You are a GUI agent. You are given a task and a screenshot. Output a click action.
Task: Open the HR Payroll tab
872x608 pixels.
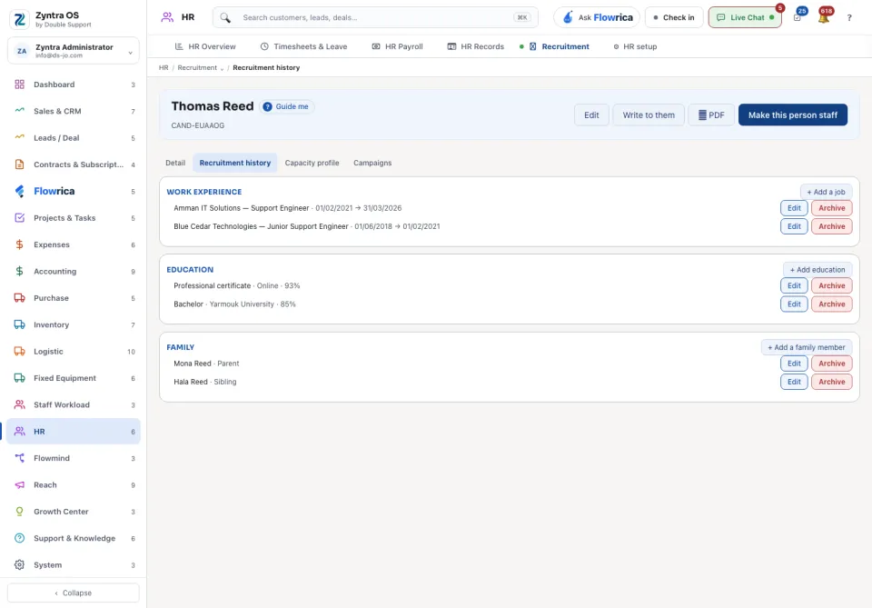(x=397, y=46)
